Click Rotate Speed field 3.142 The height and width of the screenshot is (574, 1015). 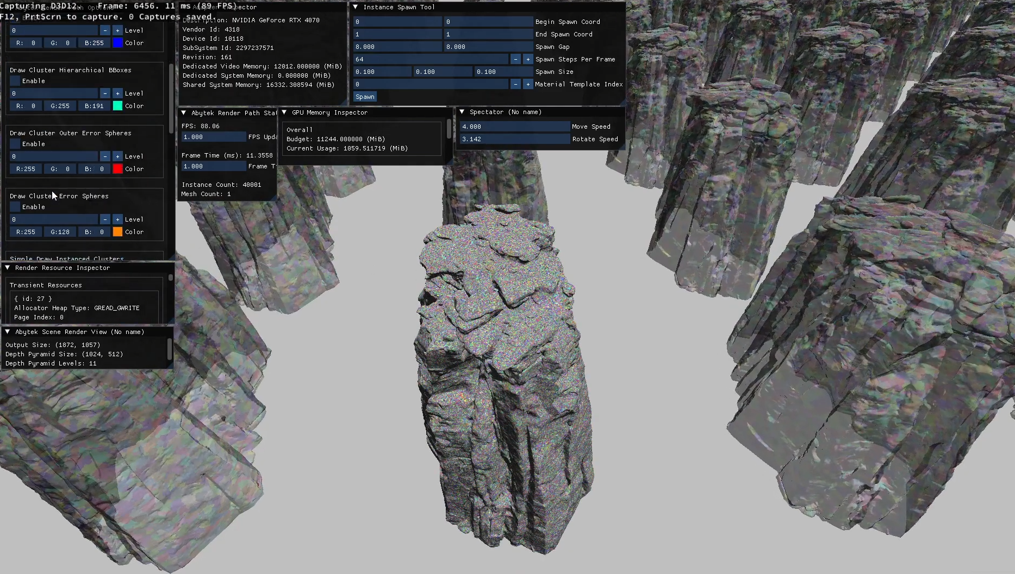coord(514,139)
